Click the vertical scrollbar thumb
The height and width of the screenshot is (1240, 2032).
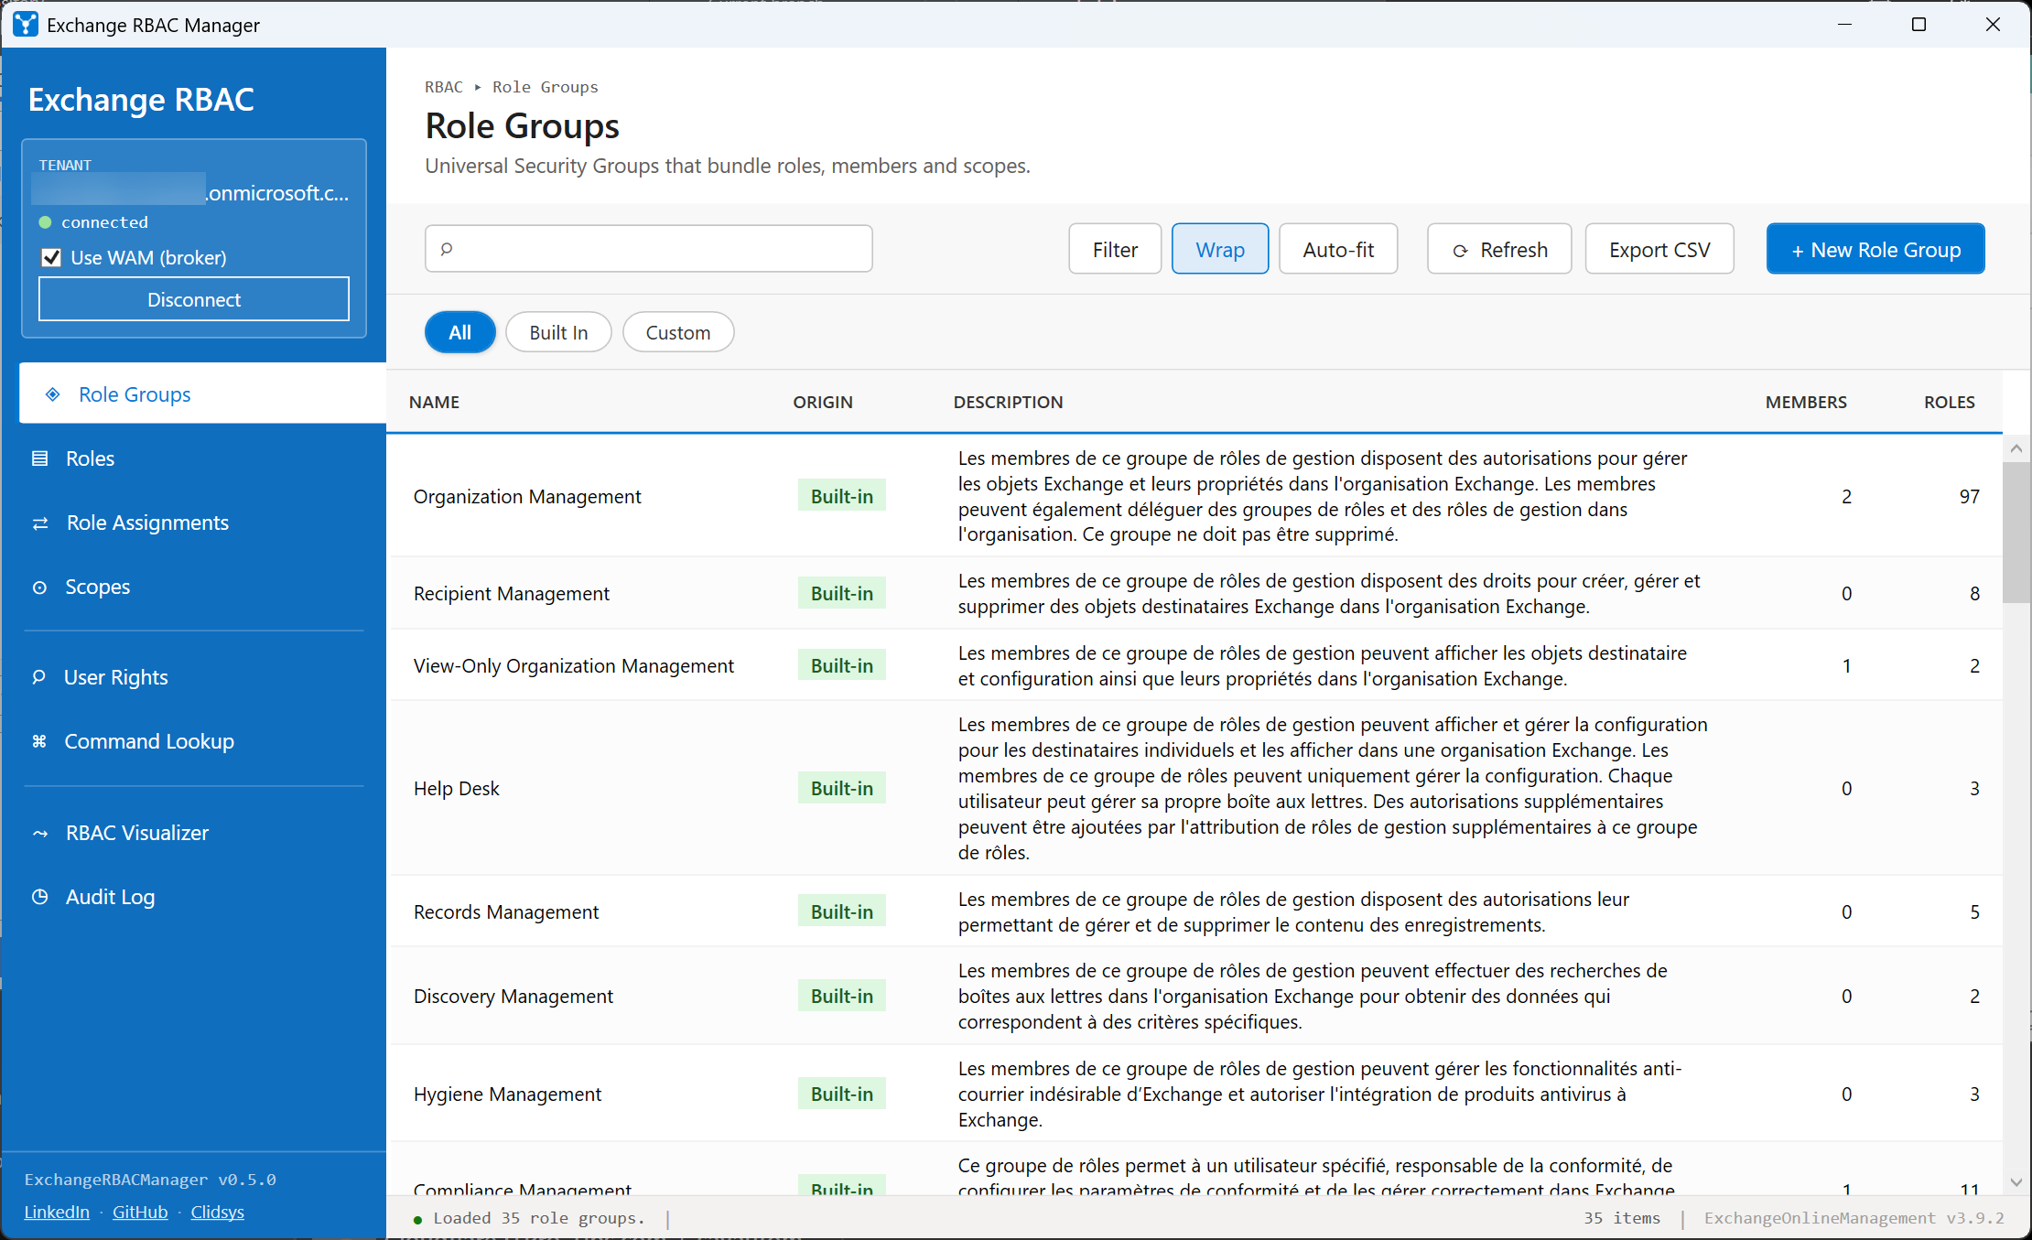[x=2016, y=533]
